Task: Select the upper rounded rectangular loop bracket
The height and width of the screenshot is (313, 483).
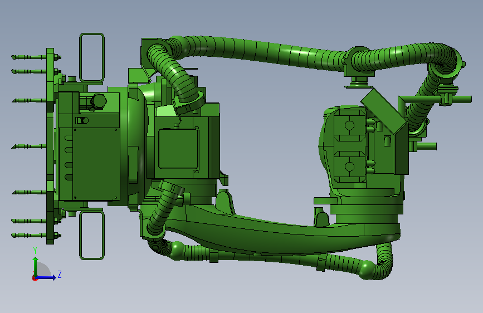Action: pos(92,57)
